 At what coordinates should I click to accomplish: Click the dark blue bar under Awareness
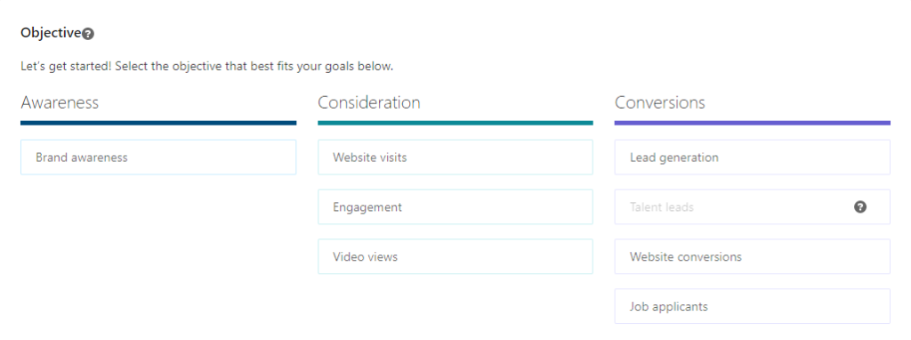click(x=158, y=123)
